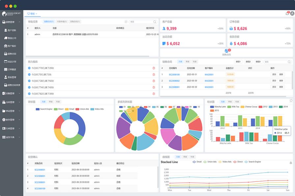Switch to 付款申请(1) approval tab
The height and width of the screenshot is (196, 295).
62,22
